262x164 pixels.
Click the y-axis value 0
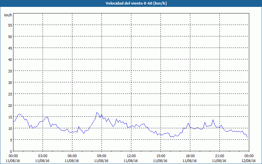point(11,152)
